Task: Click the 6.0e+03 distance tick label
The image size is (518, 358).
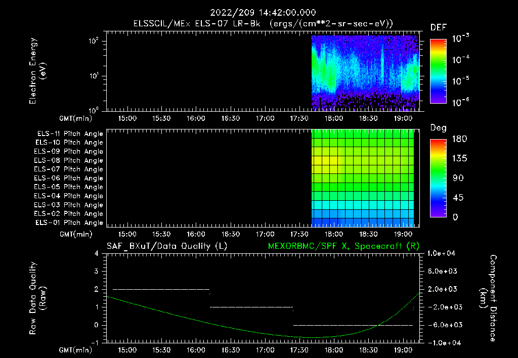Action: point(443,272)
